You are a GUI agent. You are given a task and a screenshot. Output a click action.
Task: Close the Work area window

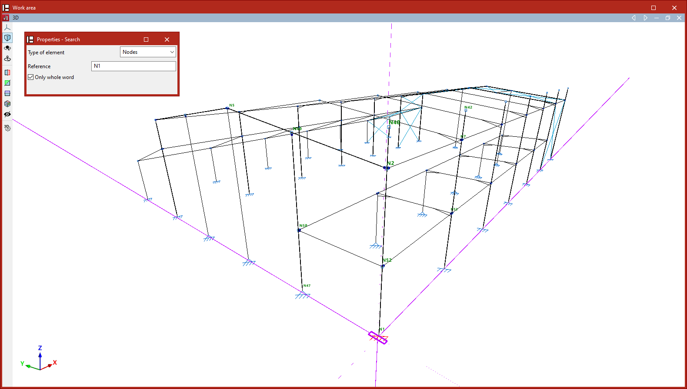pyautogui.click(x=674, y=8)
